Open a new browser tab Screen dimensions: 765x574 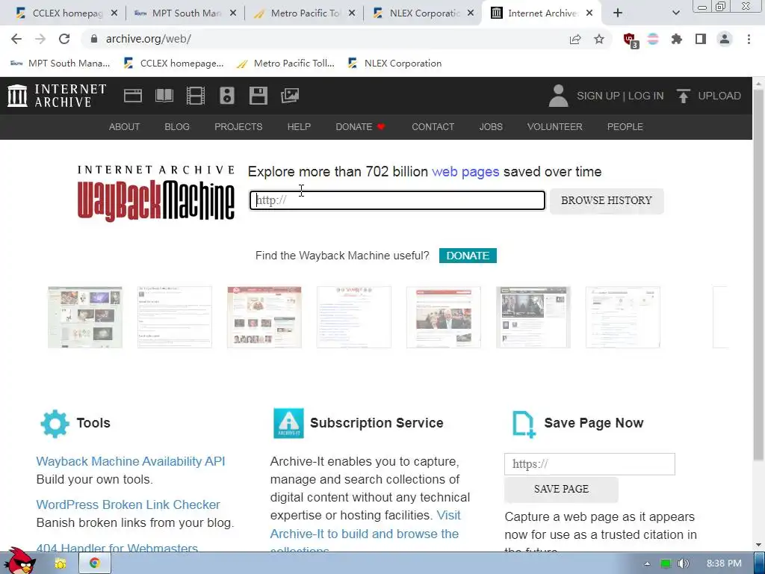(618, 13)
